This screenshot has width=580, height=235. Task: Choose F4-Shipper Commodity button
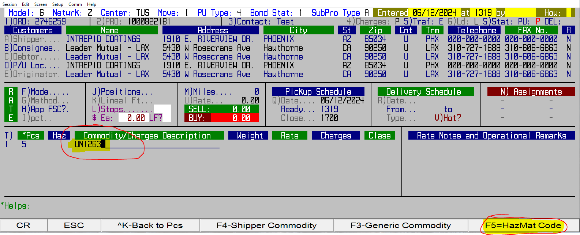(x=266, y=225)
